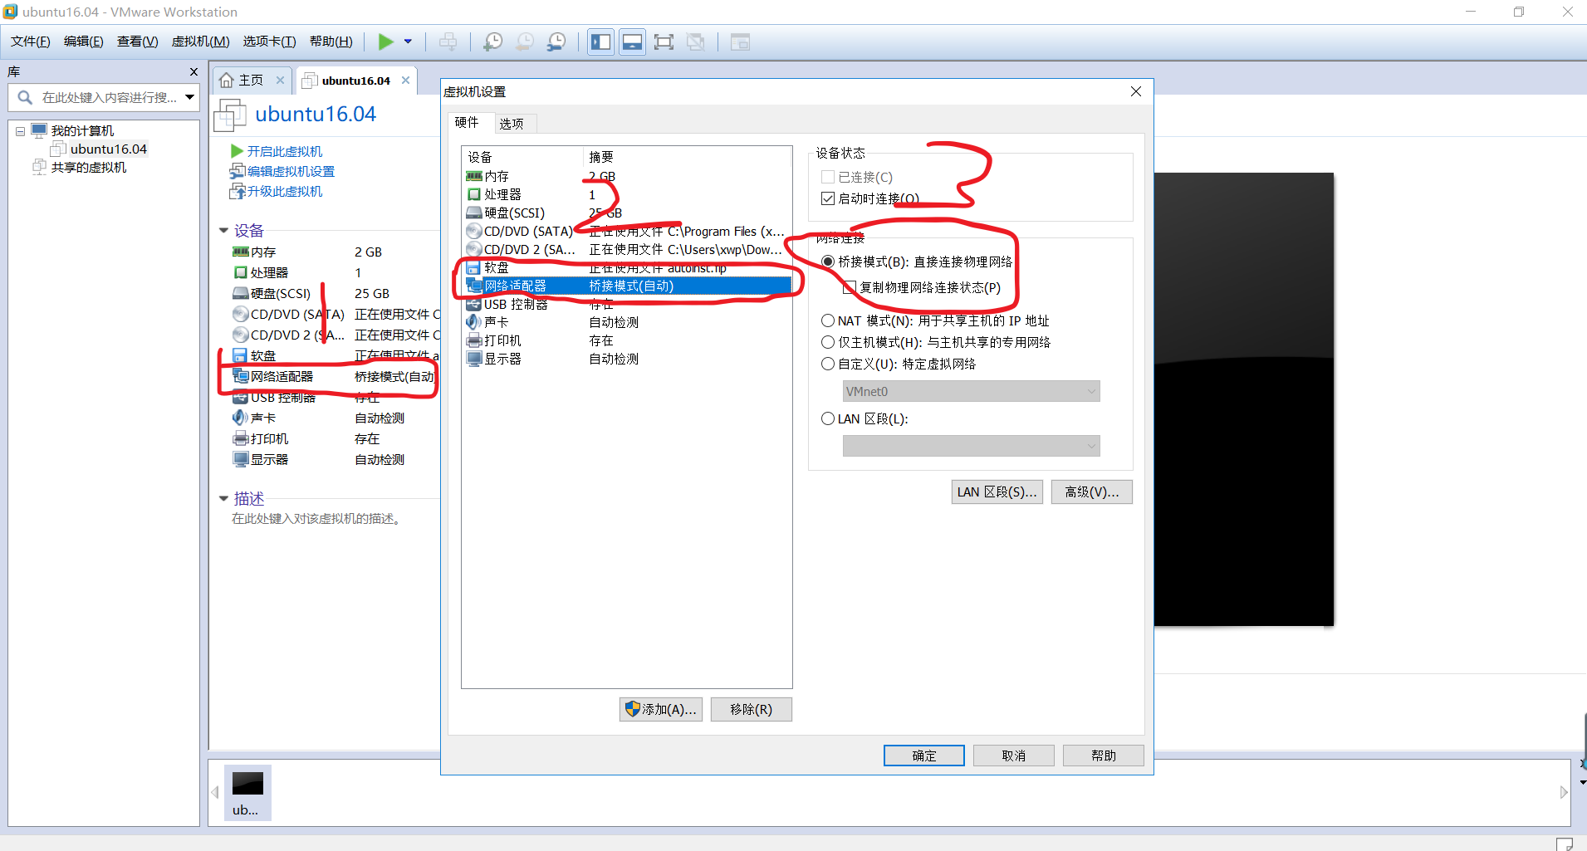Toggle the 复制物理网络连接状态(P) checkbox
Image resolution: width=1587 pixels, height=851 pixels.
pos(850,287)
